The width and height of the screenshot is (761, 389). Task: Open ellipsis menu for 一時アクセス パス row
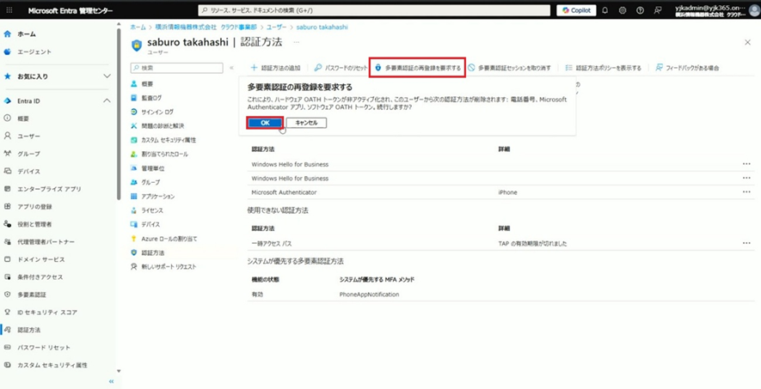[x=746, y=243]
